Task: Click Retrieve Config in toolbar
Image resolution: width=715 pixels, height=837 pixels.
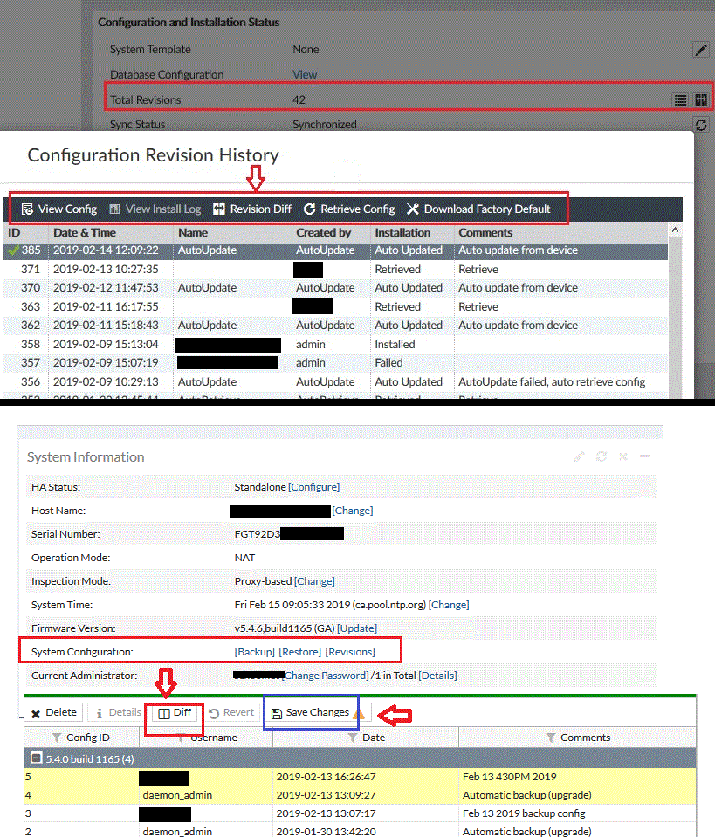Action: [x=349, y=209]
